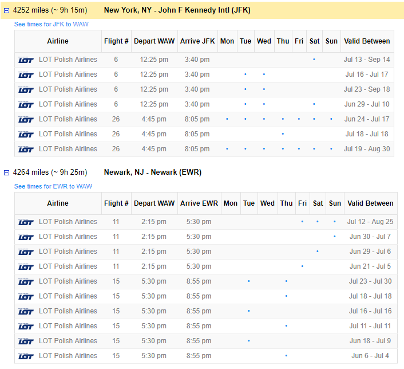Select airline name in Jul 16 - Jul 17 row

coord(68,74)
